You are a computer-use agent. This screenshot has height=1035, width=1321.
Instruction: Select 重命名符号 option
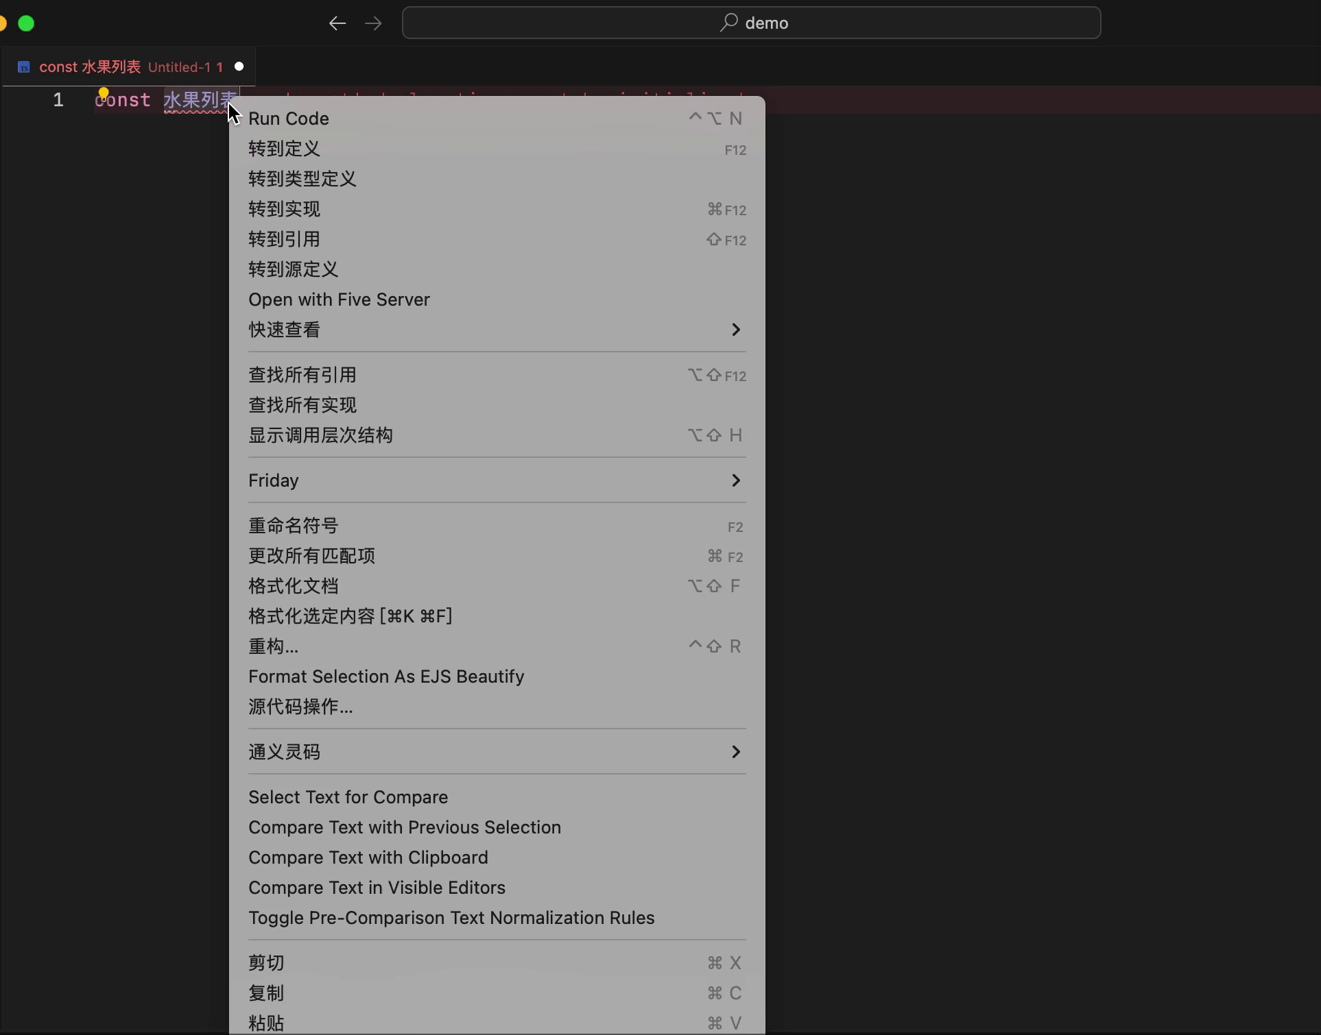[293, 526]
